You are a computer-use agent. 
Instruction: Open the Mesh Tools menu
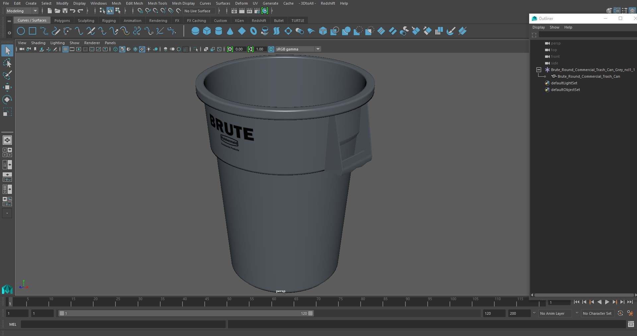[x=157, y=3]
